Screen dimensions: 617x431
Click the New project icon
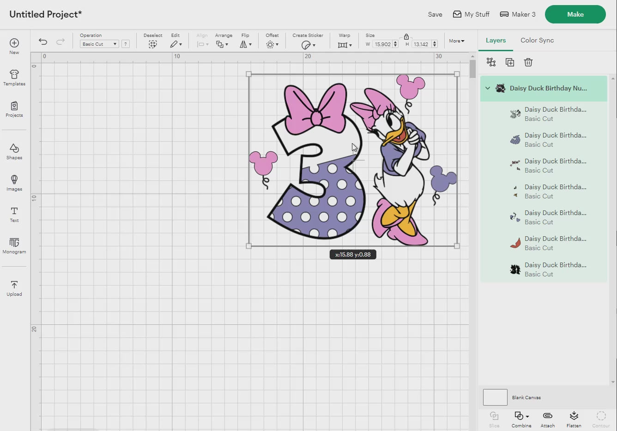coord(14,43)
